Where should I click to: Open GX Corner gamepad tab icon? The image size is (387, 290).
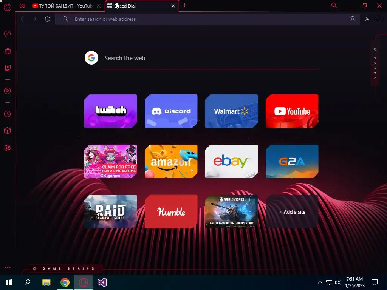coord(22,6)
